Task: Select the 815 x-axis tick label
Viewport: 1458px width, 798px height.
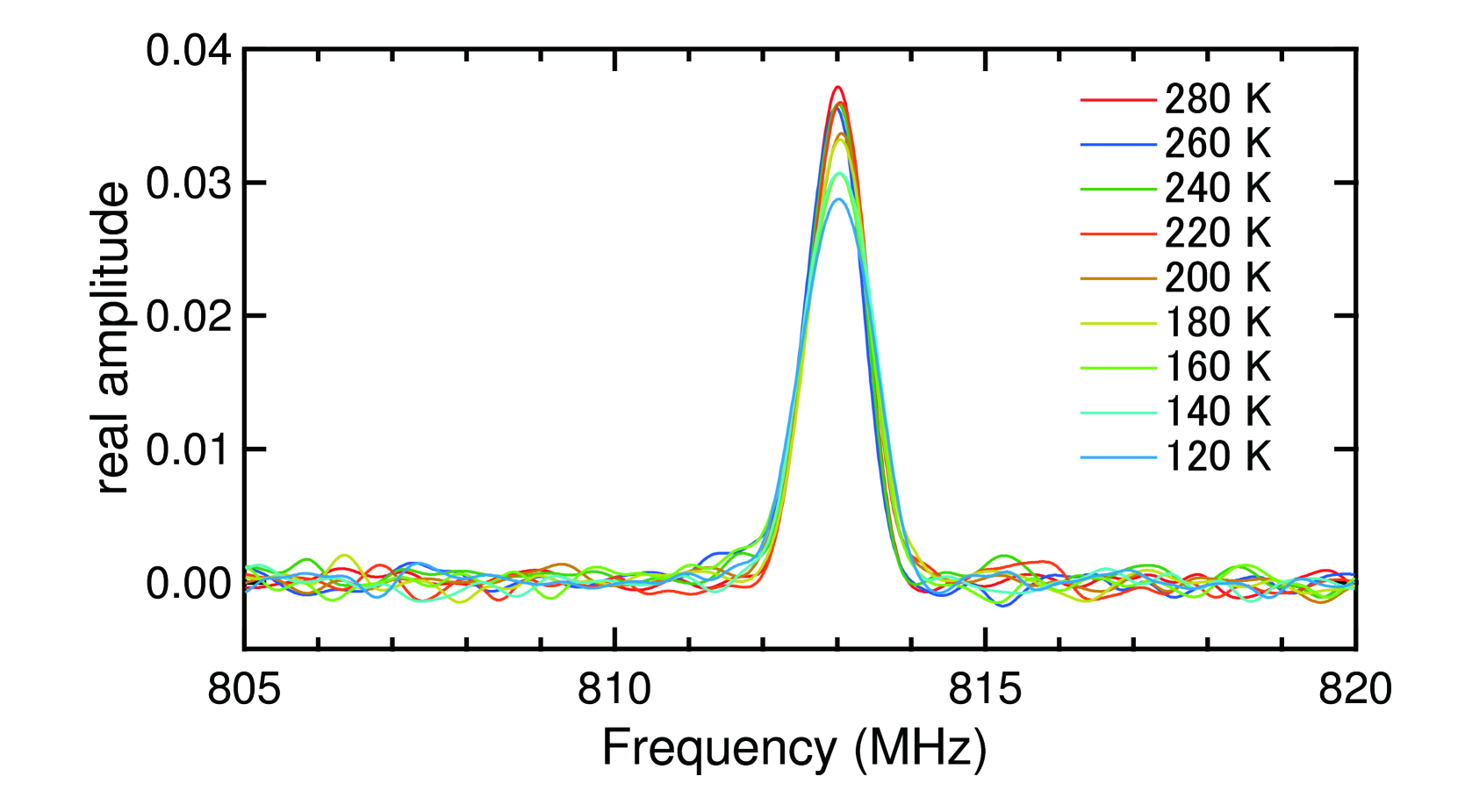Action: click(x=985, y=689)
